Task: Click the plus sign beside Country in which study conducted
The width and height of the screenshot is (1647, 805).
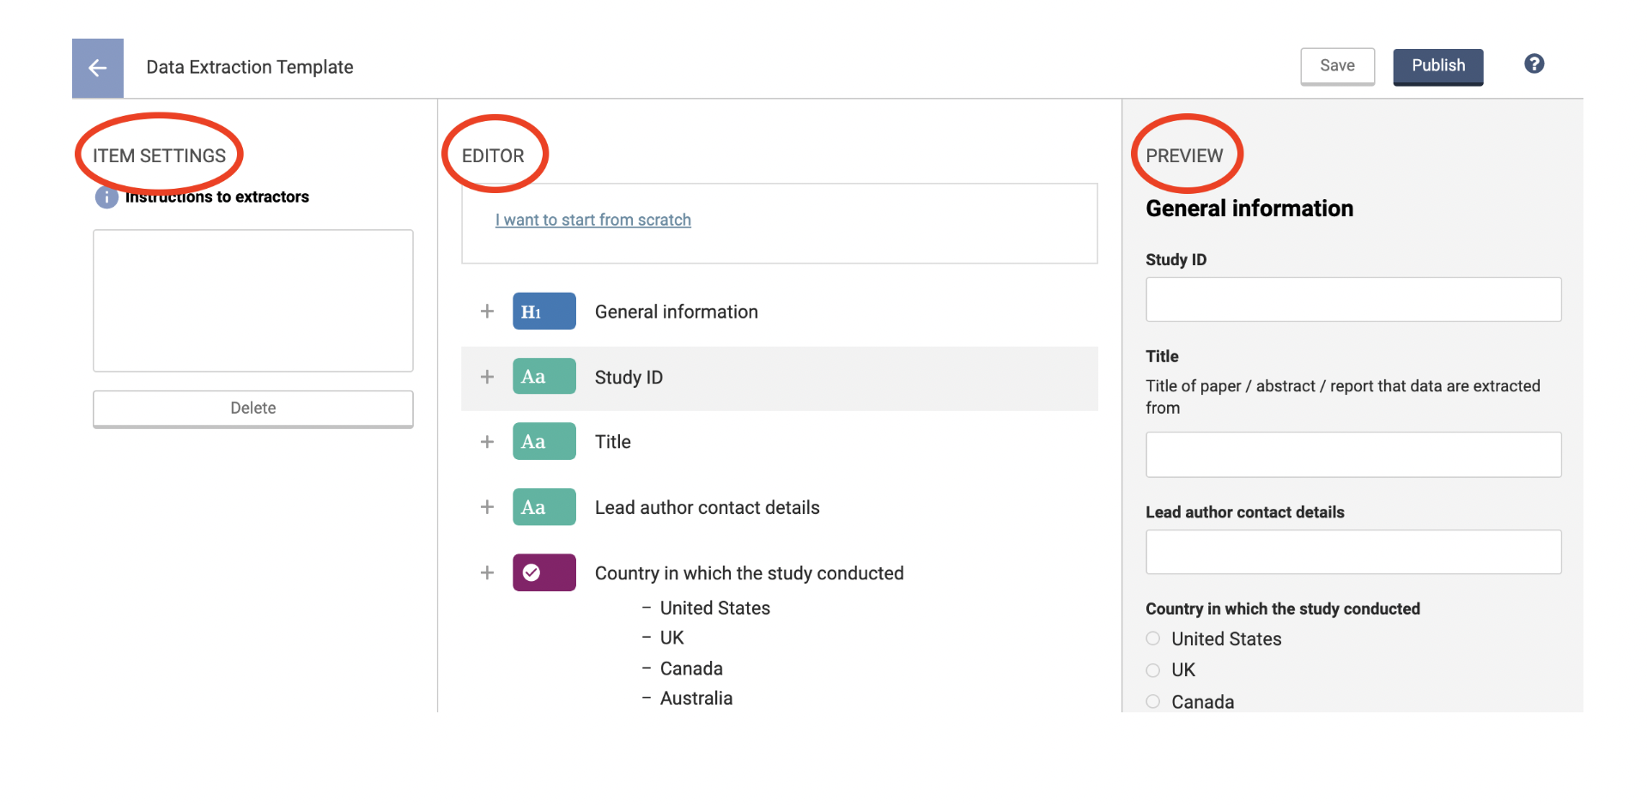Action: [x=487, y=572]
